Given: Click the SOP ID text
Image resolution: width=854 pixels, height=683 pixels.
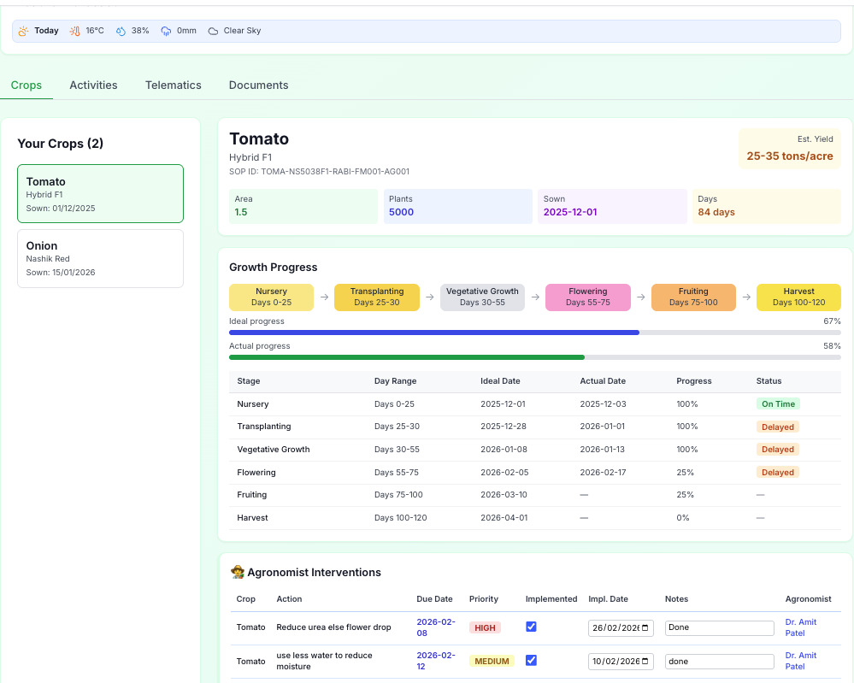Looking at the screenshot, I should tap(319, 172).
